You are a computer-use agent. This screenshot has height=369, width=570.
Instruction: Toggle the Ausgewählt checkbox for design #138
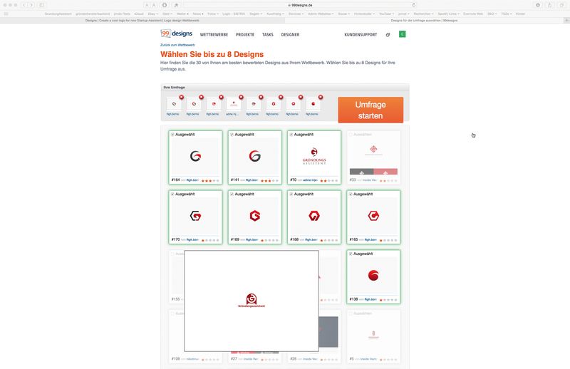351,254
